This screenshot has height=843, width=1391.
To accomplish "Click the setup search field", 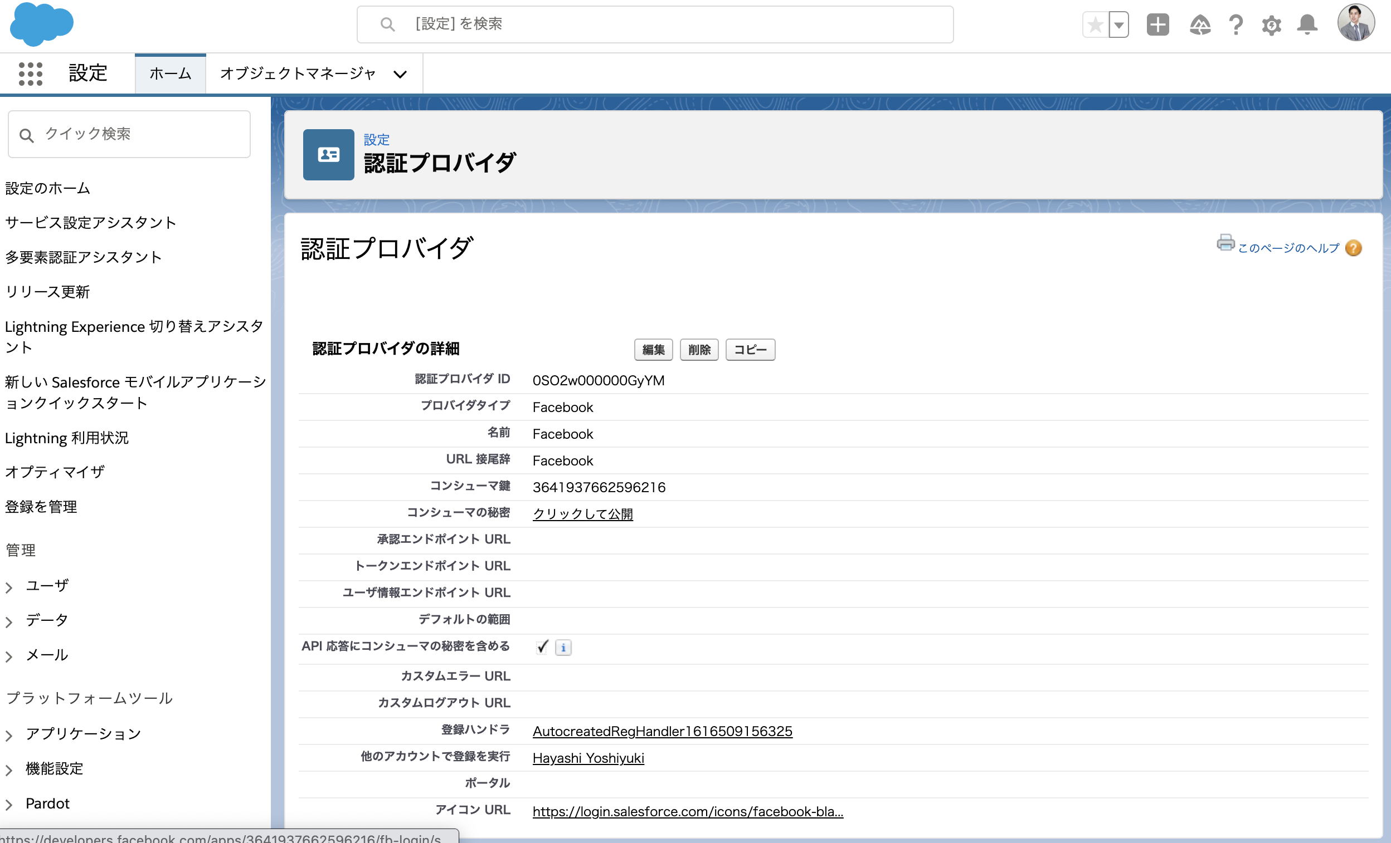I will (x=655, y=24).
